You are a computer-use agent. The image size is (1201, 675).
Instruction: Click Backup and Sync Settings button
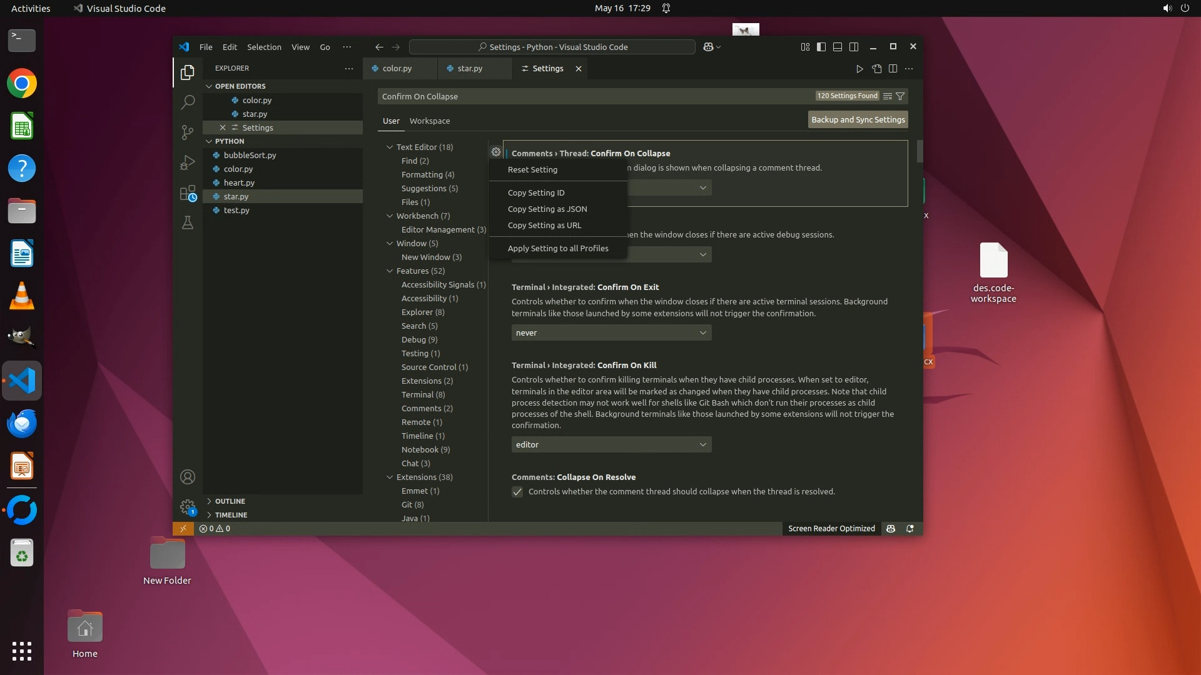(x=858, y=119)
